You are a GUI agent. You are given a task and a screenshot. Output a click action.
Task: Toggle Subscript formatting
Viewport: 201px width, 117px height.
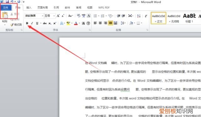50,23
